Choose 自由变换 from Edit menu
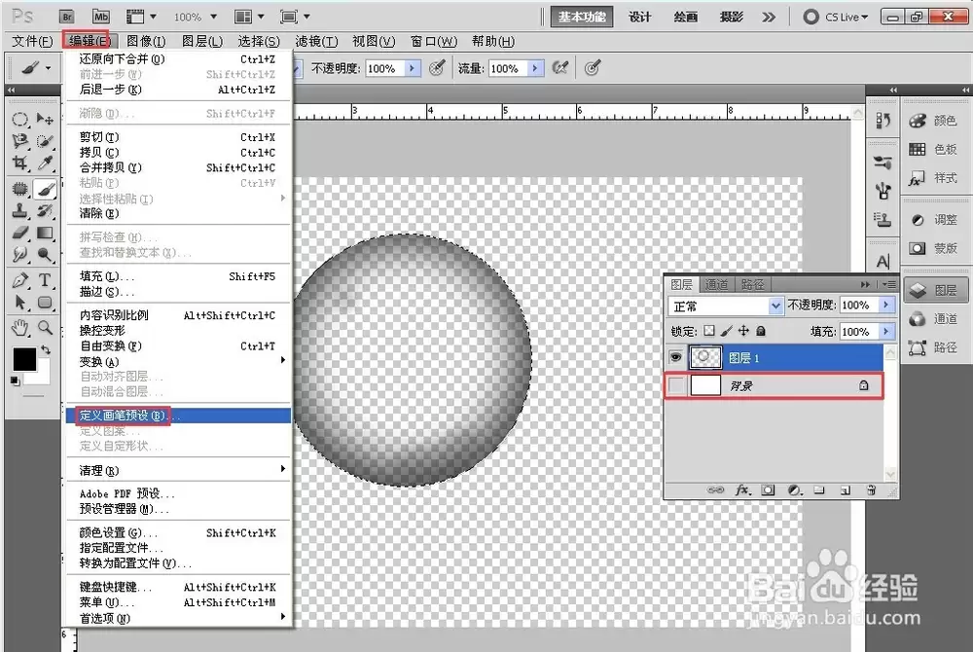This screenshot has height=652, width=973. 178,346
